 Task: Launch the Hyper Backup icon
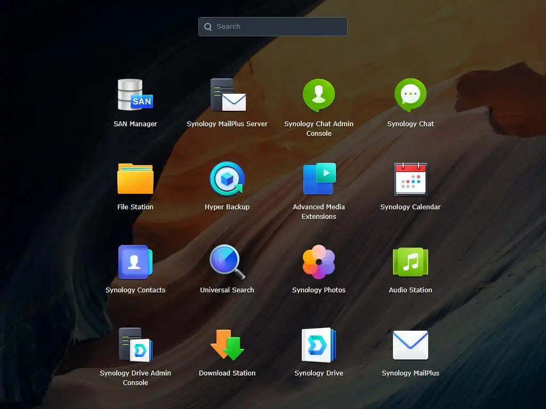click(x=227, y=178)
